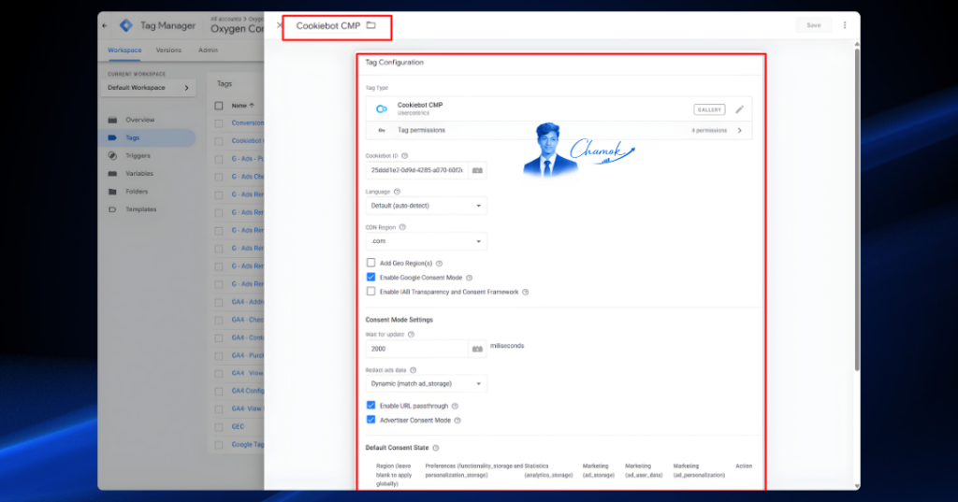Click the Tag Manager logo icon
Image resolution: width=958 pixels, height=502 pixels.
pos(126,25)
